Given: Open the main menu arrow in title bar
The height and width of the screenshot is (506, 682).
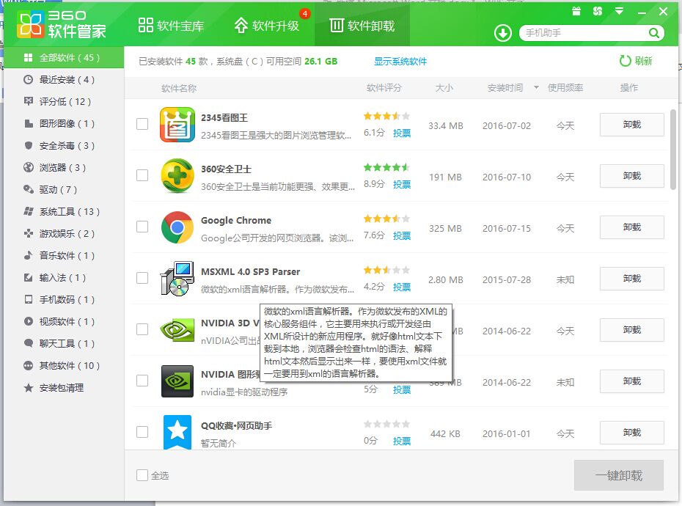Looking at the screenshot, I should pyautogui.click(x=617, y=12).
